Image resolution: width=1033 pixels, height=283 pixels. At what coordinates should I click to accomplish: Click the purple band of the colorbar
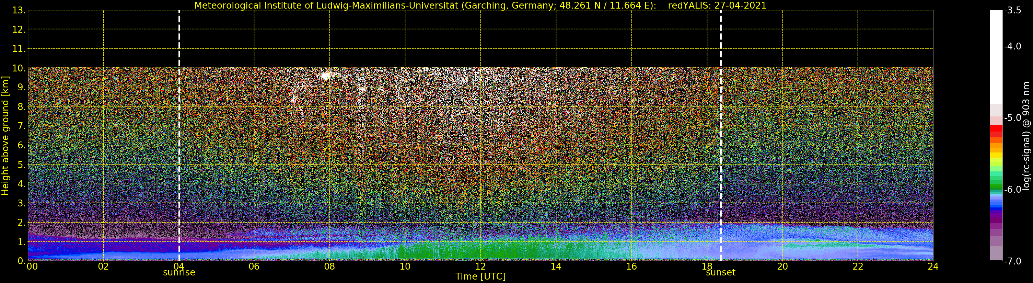click(x=996, y=217)
